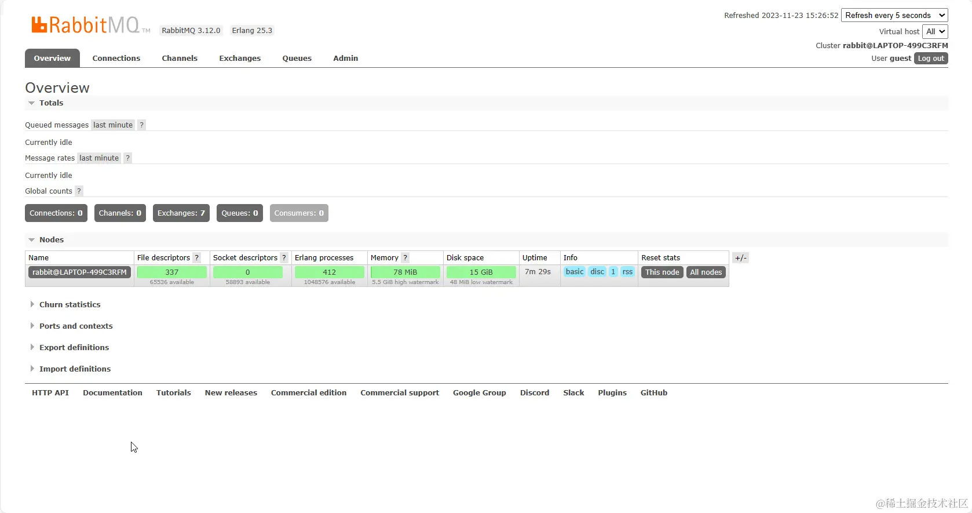Open the GitHub link
The image size is (972, 513).
[x=654, y=392]
